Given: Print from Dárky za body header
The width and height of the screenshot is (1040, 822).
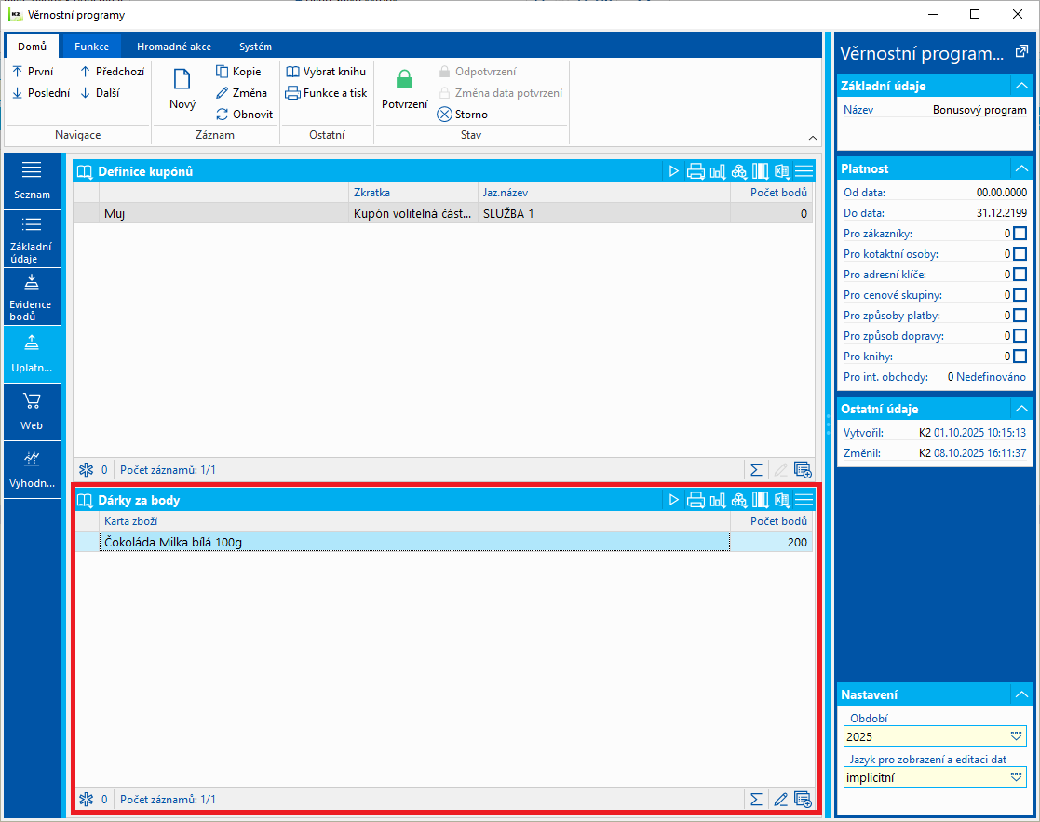Looking at the screenshot, I should click(696, 500).
